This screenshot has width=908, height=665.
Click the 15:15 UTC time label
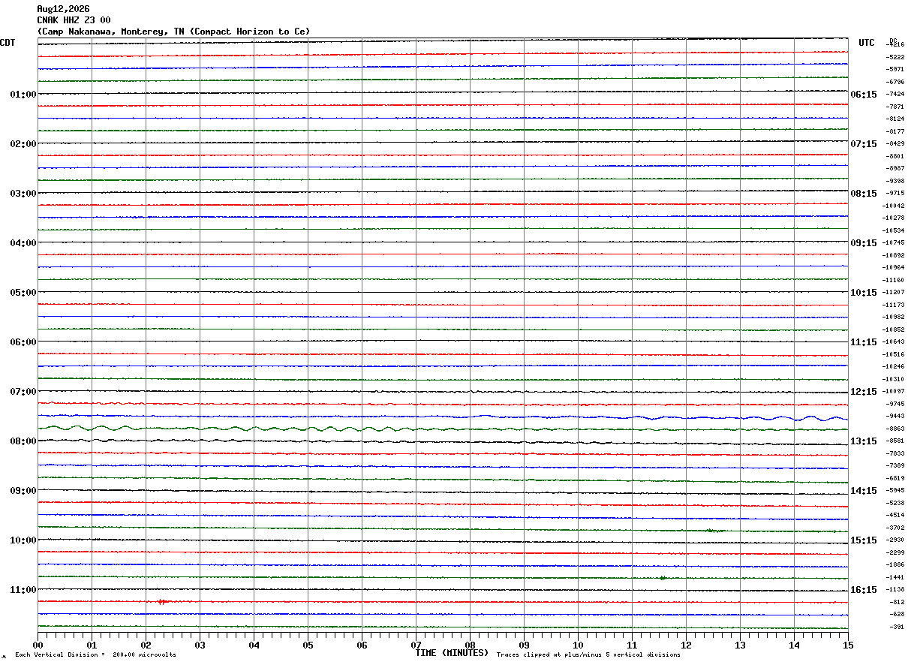tap(864, 540)
